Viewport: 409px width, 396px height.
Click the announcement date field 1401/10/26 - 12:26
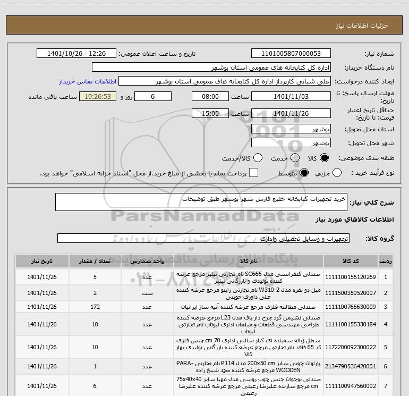pos(76,54)
